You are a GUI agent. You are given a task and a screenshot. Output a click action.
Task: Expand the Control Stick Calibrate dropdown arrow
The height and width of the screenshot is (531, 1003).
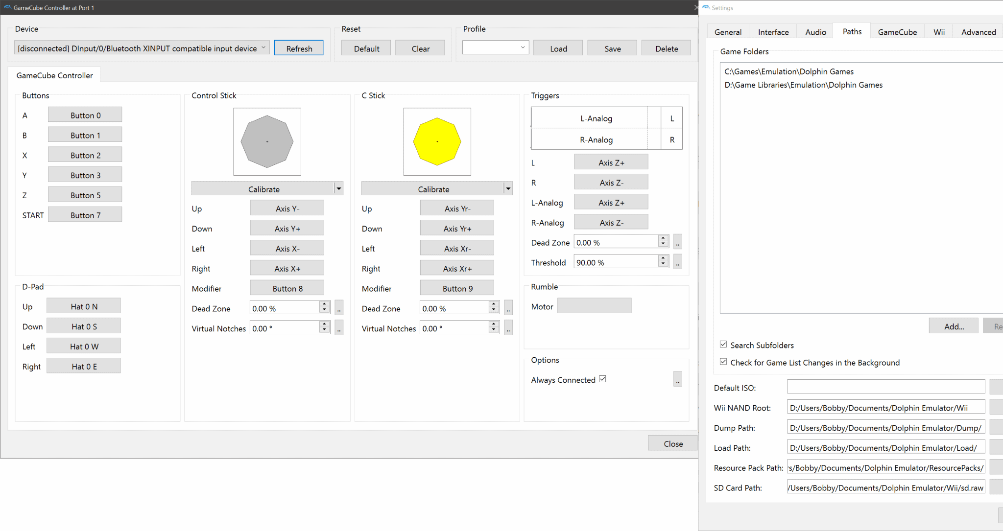tap(338, 189)
